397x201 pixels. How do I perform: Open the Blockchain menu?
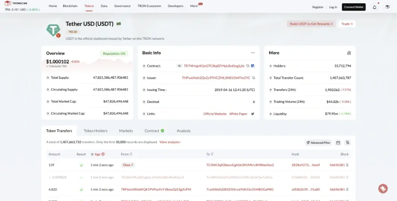click(70, 6)
